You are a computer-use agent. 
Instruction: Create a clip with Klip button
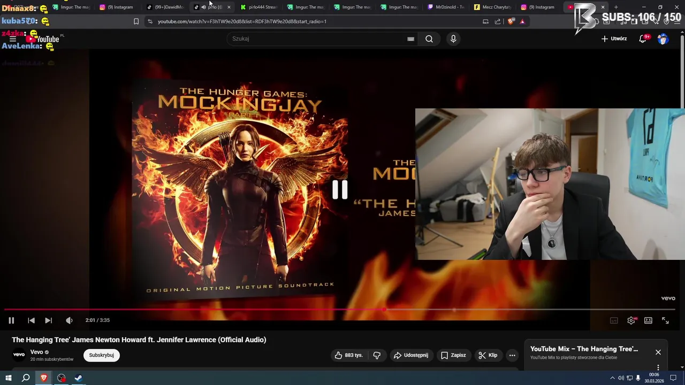click(488, 355)
